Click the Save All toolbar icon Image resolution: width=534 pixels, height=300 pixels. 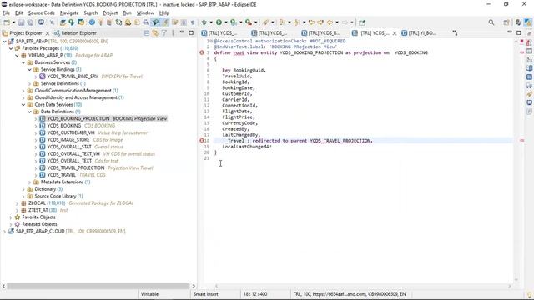click(30, 22)
